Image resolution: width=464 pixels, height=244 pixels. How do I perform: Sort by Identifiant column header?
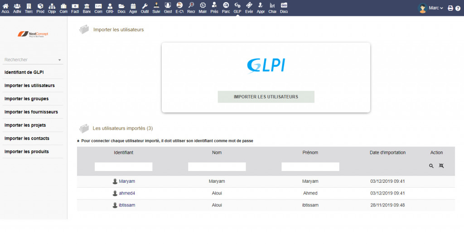(x=123, y=152)
